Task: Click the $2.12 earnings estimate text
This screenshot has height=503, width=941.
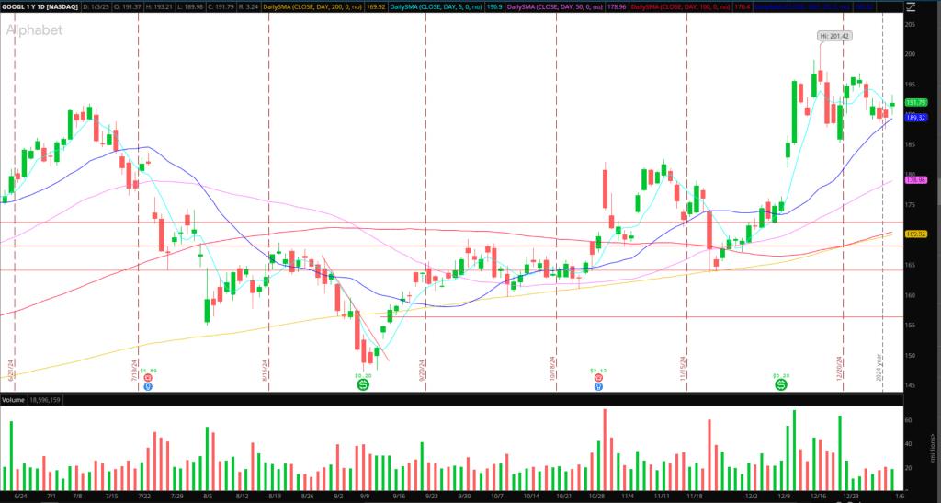Action: (598, 371)
